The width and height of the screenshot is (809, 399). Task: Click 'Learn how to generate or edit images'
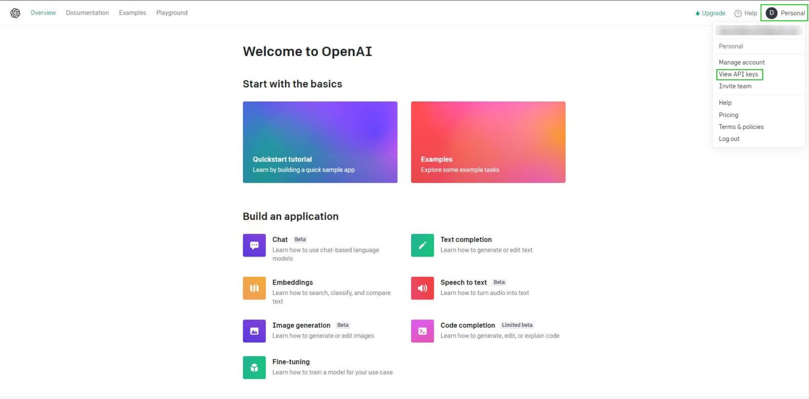(x=323, y=336)
